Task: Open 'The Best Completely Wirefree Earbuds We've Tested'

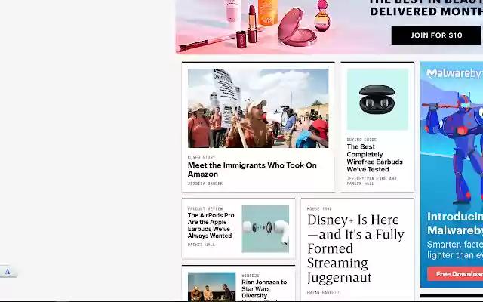Action: click(x=374, y=158)
